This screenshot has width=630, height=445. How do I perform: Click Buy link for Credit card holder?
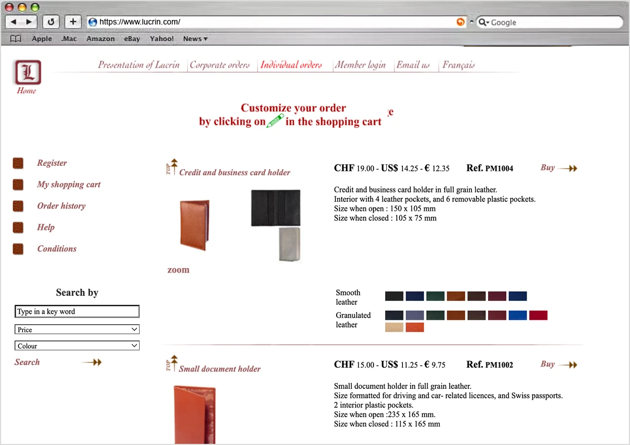point(548,167)
